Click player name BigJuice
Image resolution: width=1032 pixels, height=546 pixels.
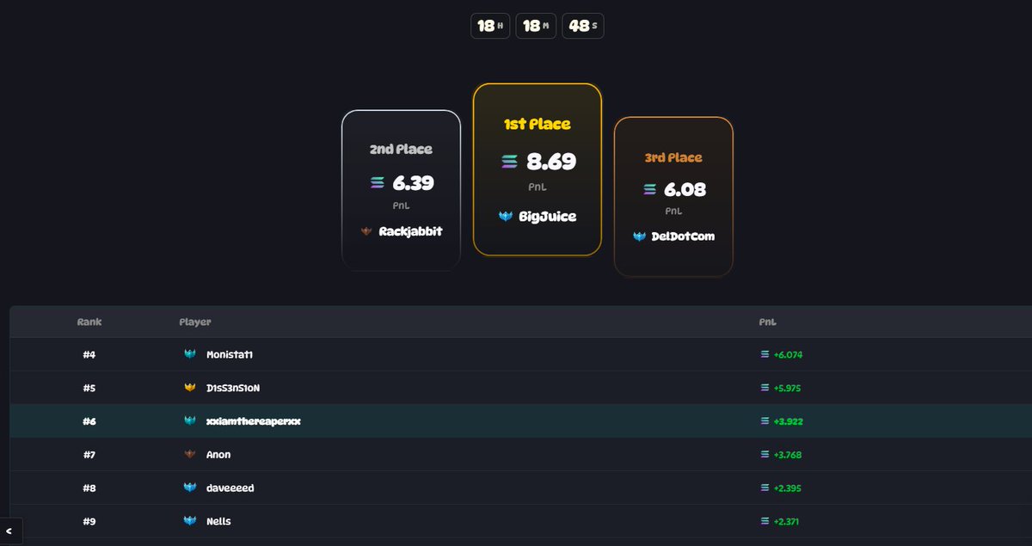tap(547, 217)
